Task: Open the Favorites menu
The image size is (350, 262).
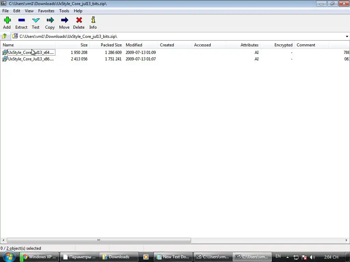Action: coord(46,11)
